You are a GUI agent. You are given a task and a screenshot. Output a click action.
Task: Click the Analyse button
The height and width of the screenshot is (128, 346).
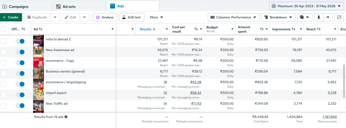point(105,17)
